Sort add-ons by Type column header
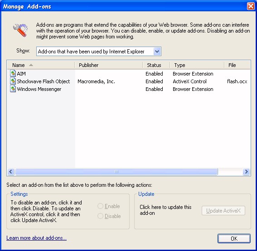Screen dimensions: 257x251 197,65
